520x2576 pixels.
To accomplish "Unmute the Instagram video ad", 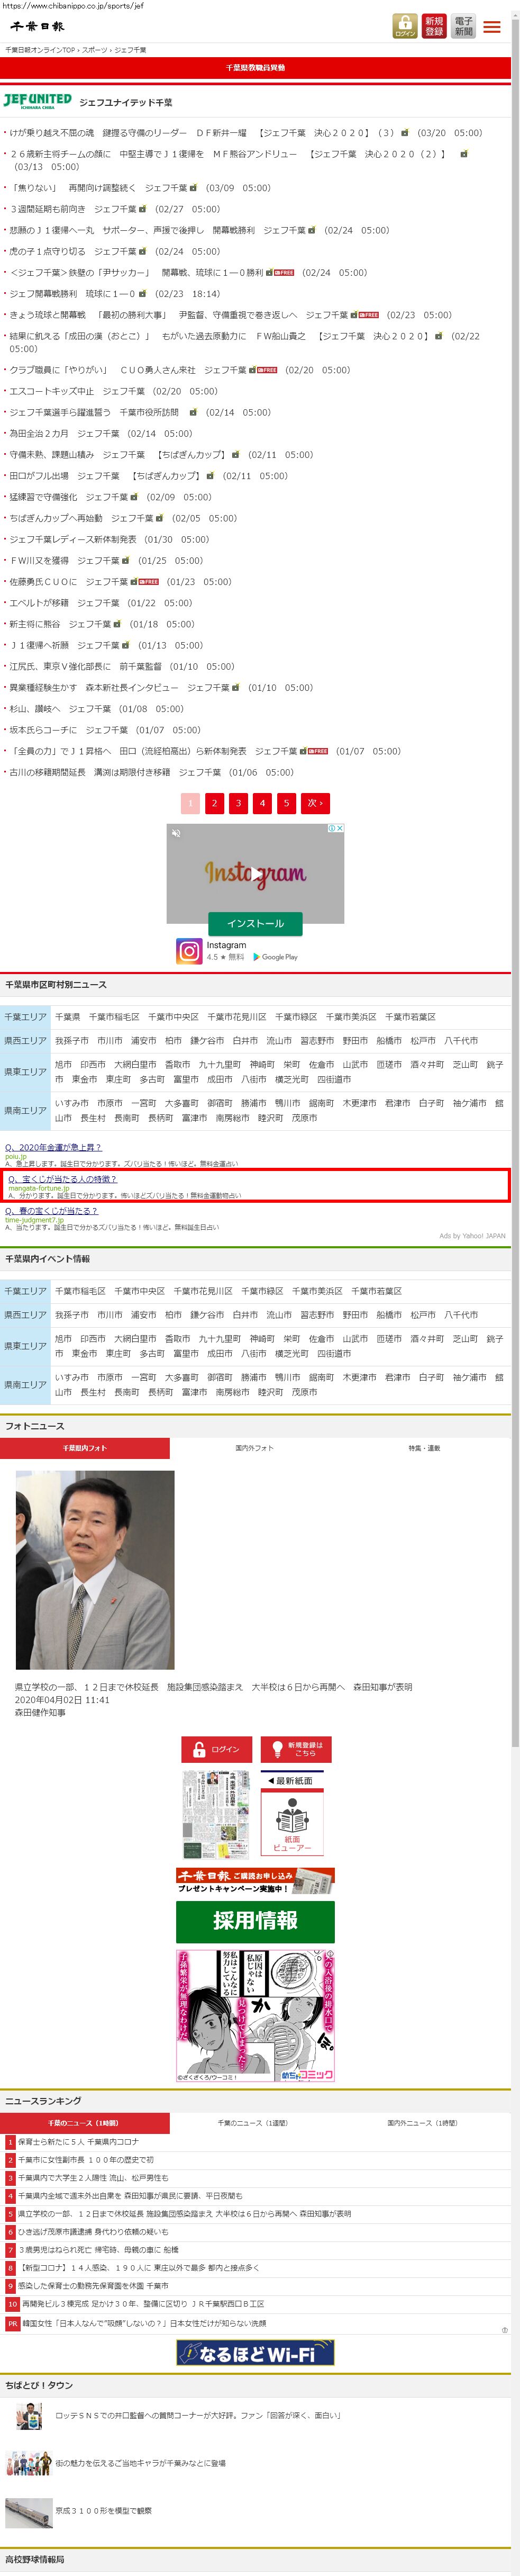I will point(176,833).
